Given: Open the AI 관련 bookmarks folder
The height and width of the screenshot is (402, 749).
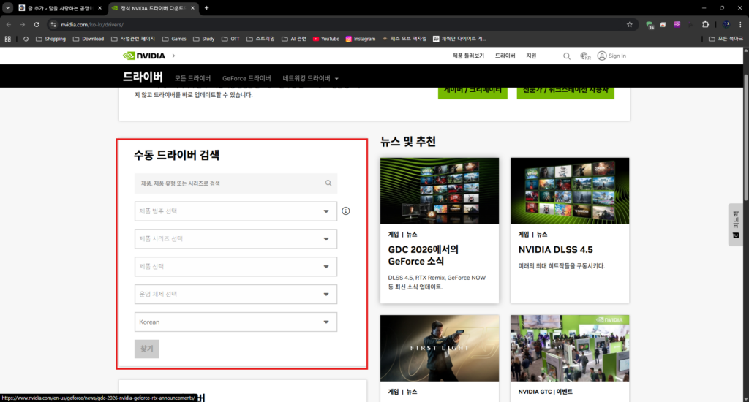Looking at the screenshot, I should coord(294,39).
